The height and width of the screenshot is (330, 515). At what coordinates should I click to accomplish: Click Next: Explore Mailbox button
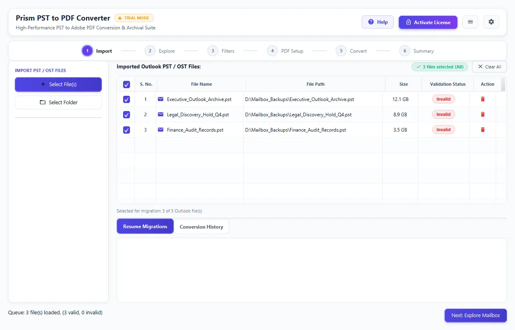pyautogui.click(x=476, y=316)
